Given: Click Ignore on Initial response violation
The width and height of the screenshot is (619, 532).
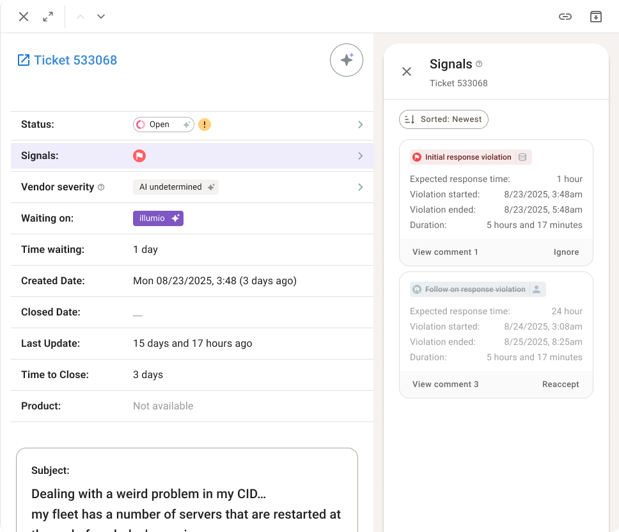Looking at the screenshot, I should (566, 252).
